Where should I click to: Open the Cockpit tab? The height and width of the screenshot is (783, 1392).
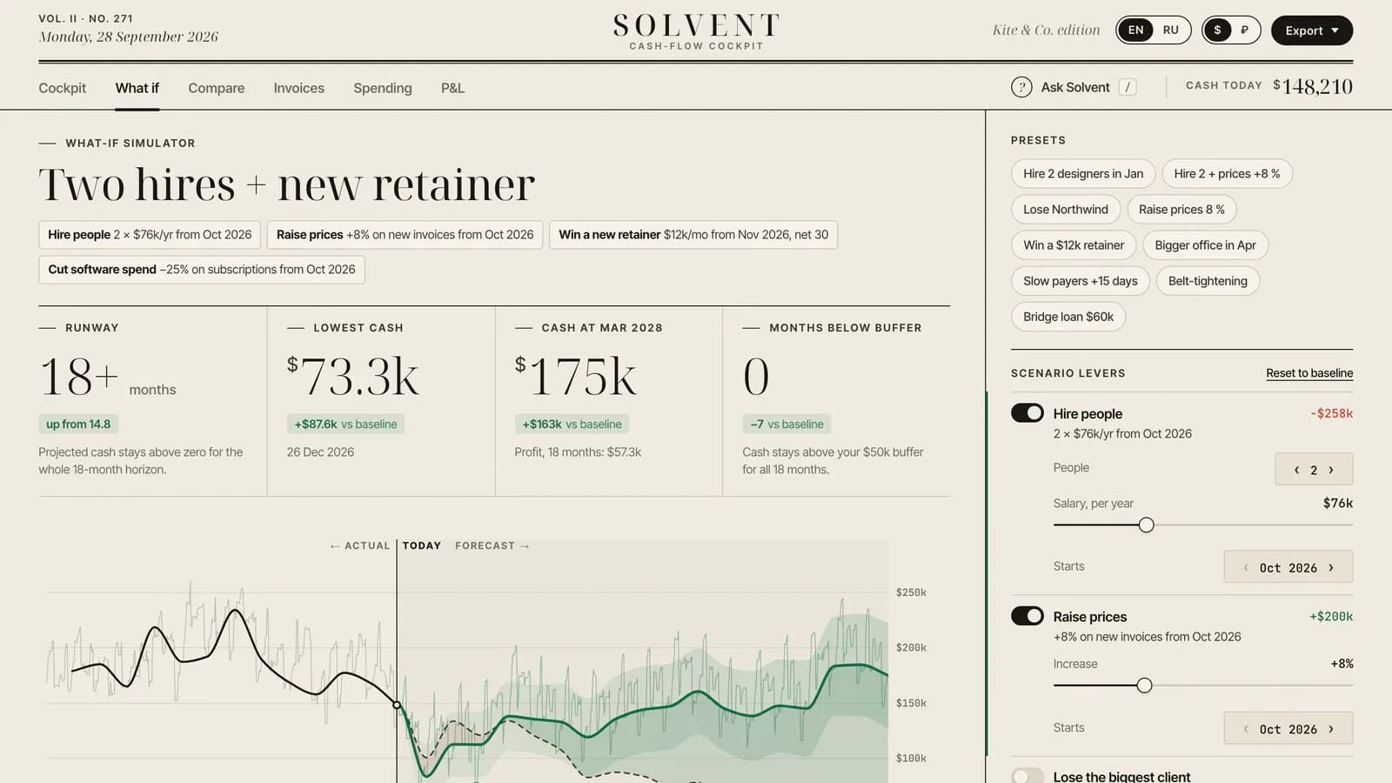[63, 88]
